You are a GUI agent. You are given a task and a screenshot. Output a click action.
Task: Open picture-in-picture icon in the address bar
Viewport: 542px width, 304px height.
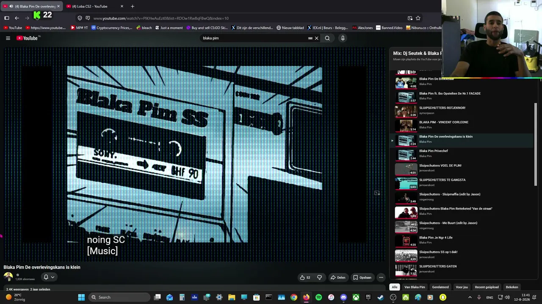click(410, 18)
